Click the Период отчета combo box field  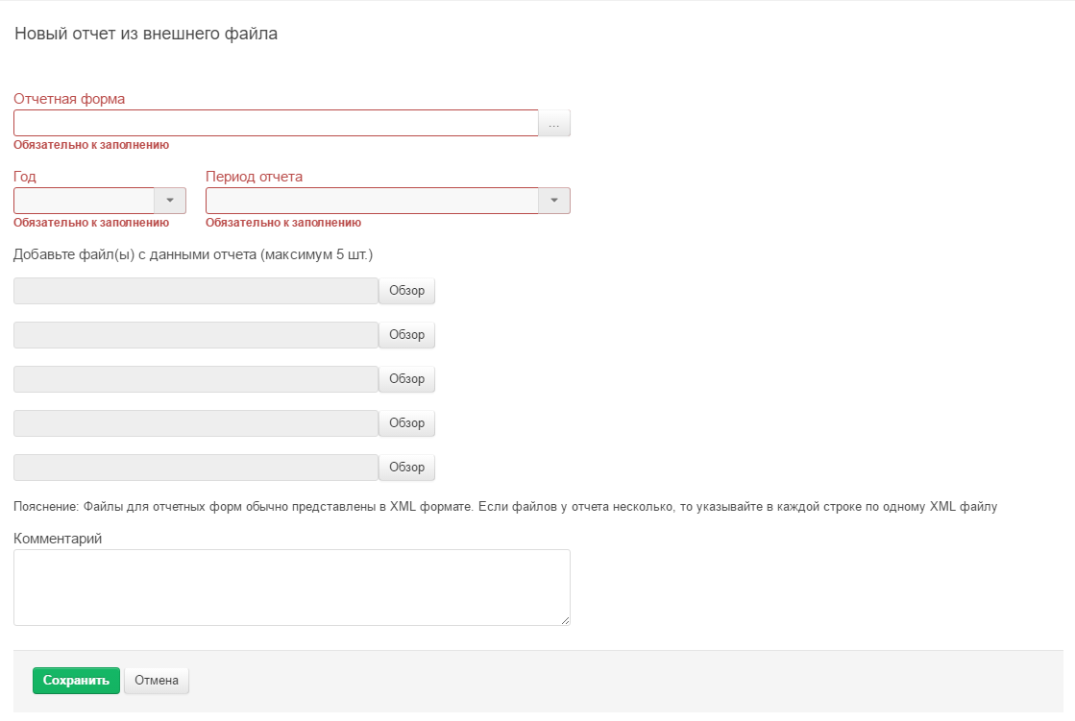tap(372, 201)
